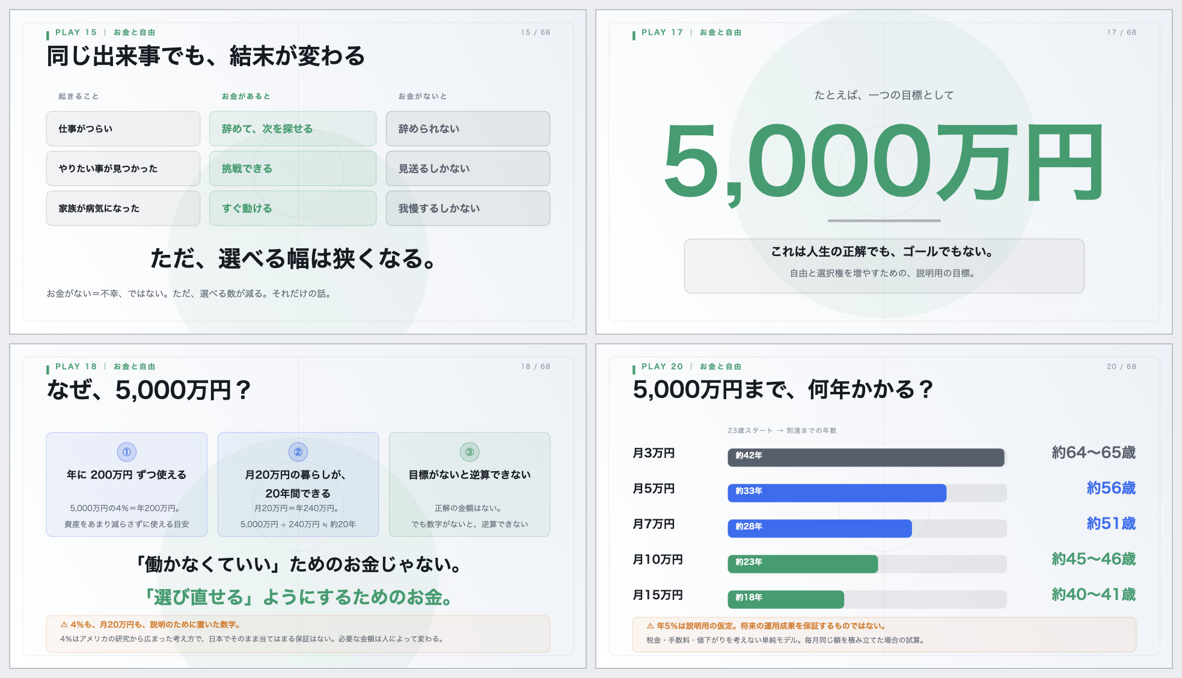Click the page counter 17 / 68
The height and width of the screenshot is (678, 1182).
pyautogui.click(x=1122, y=32)
